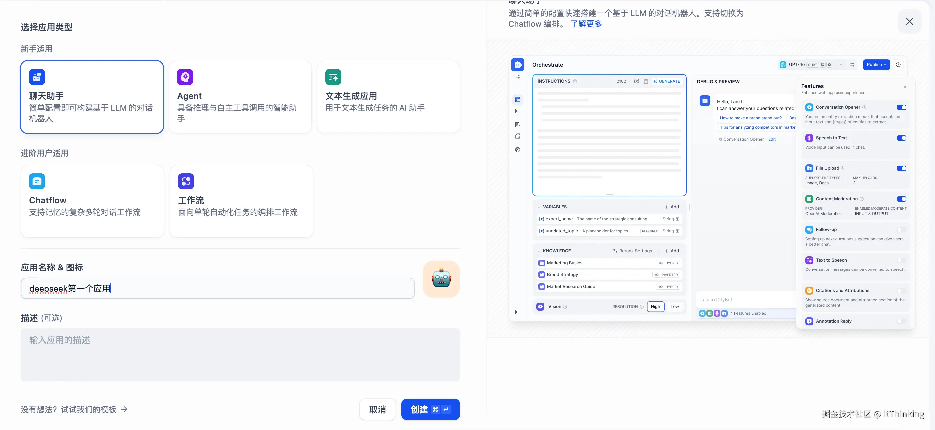Select the 聊天助手 app type card
Image resolution: width=935 pixels, height=430 pixels.
click(92, 97)
